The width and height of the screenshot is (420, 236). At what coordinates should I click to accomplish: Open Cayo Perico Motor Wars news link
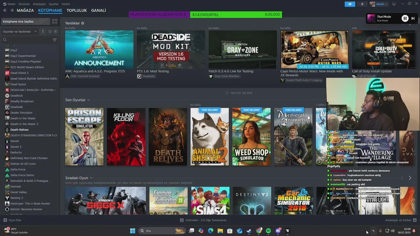(311, 73)
